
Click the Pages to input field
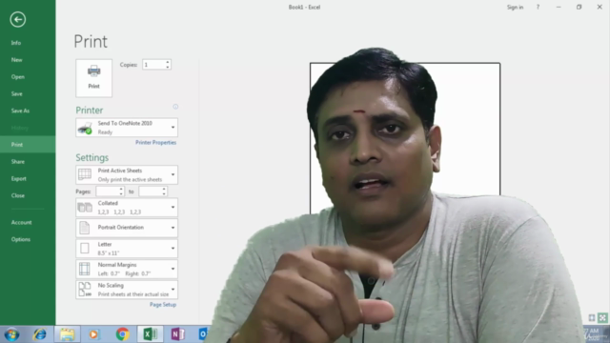click(151, 192)
